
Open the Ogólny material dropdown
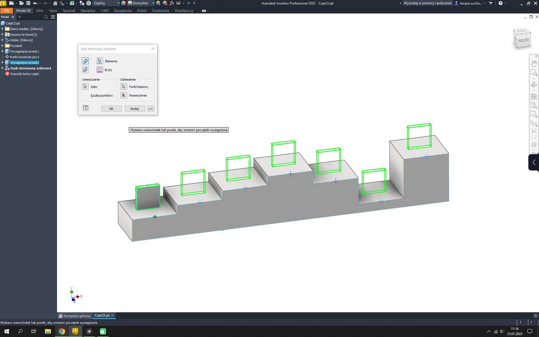[118, 3]
